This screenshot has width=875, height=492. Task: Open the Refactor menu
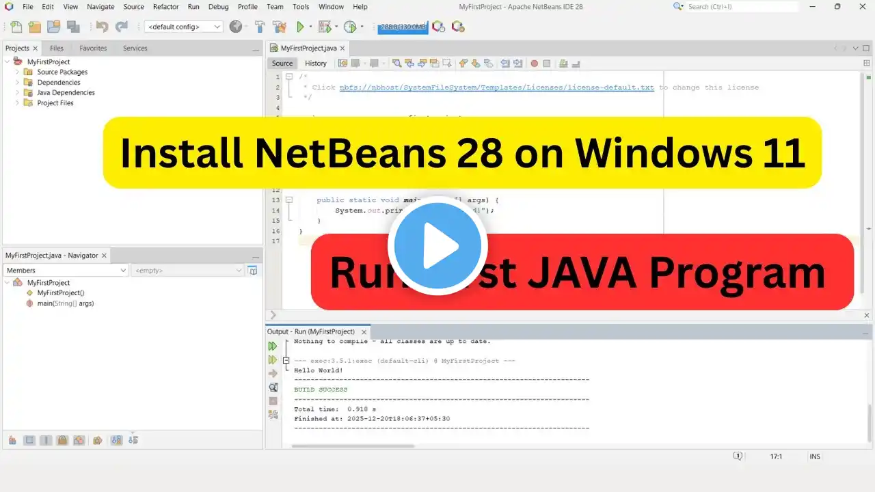click(165, 7)
